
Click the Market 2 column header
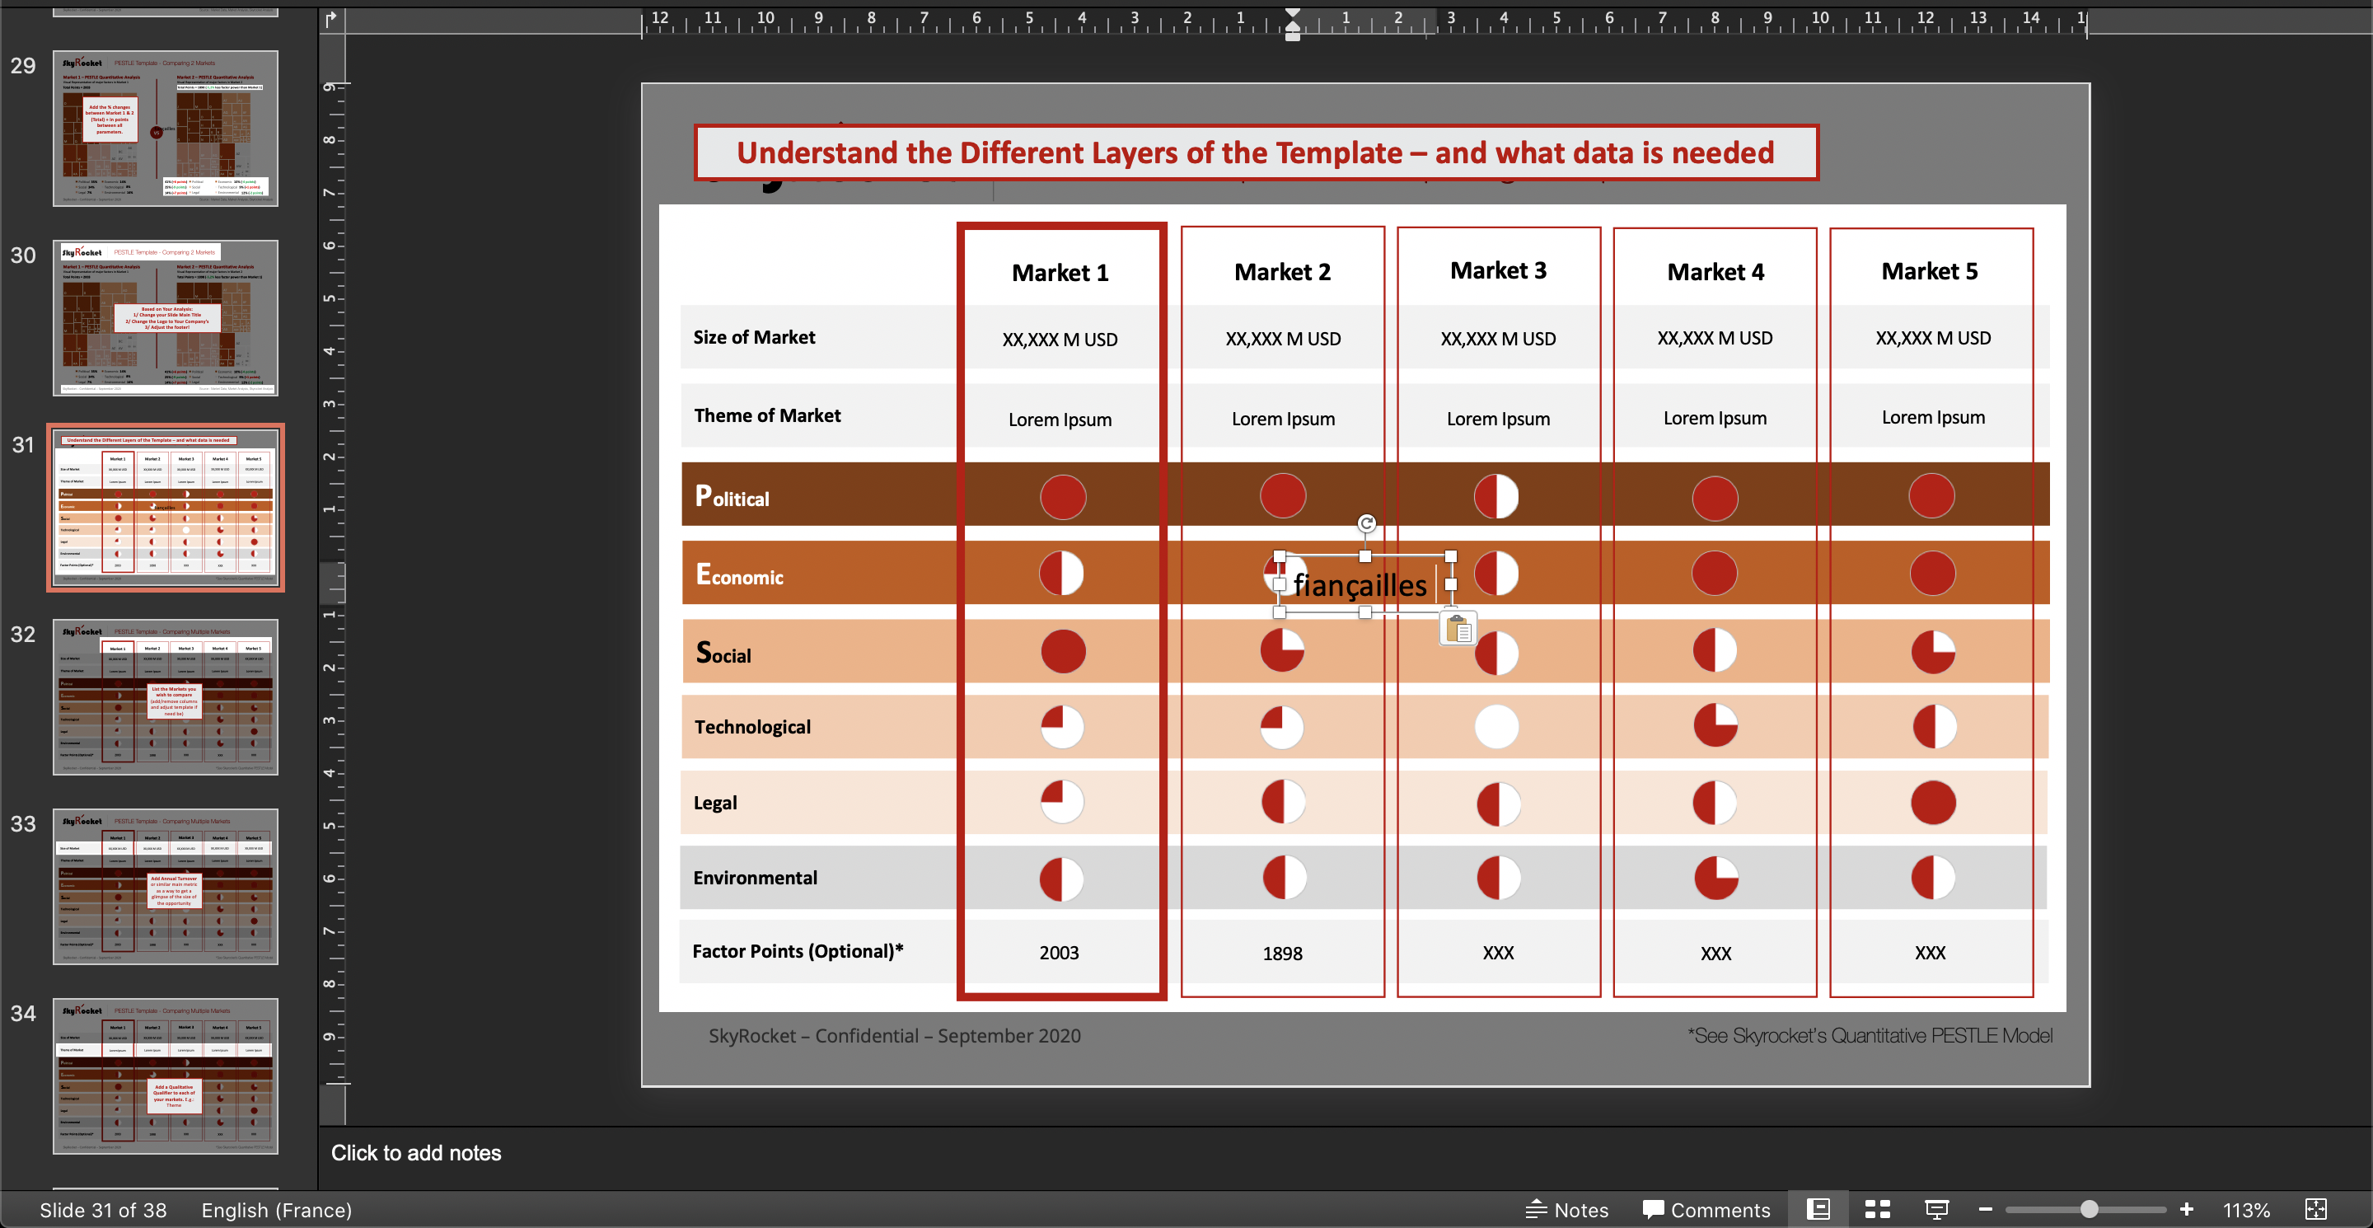(1282, 272)
